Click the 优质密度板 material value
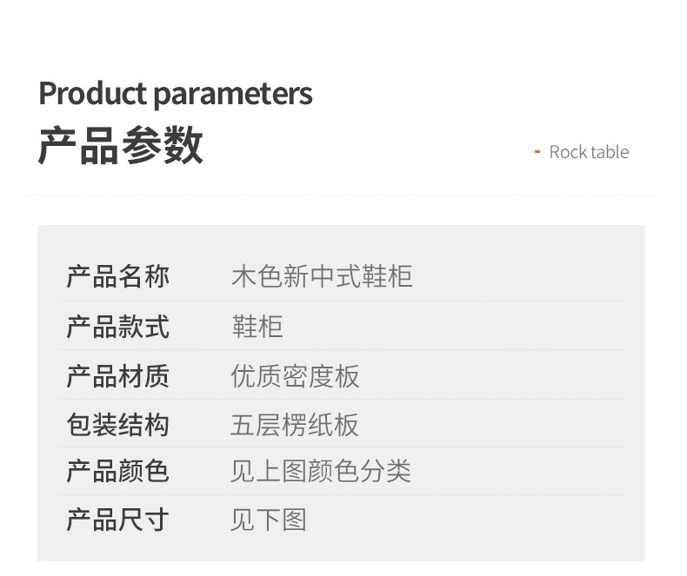The height and width of the screenshot is (576, 687). click(x=295, y=376)
